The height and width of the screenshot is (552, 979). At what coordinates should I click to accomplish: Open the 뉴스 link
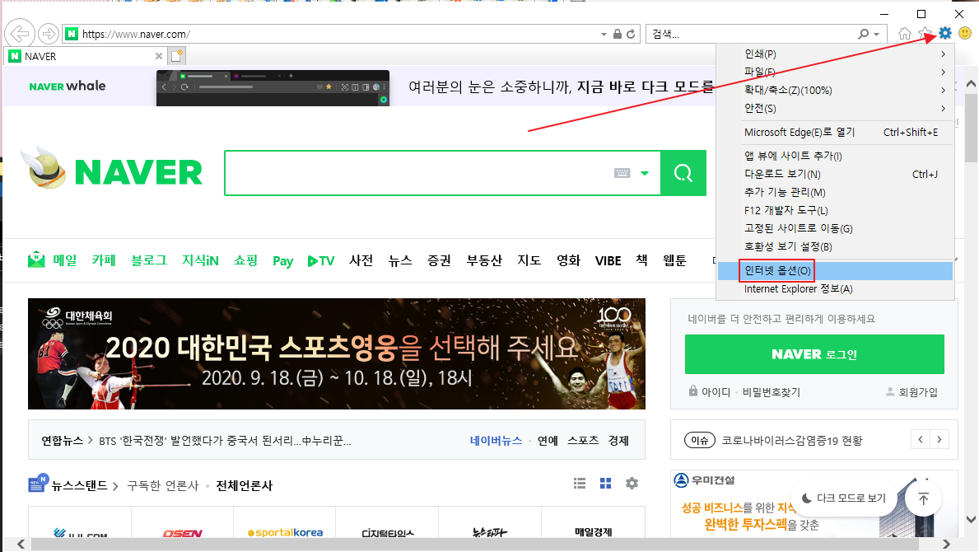[399, 260]
